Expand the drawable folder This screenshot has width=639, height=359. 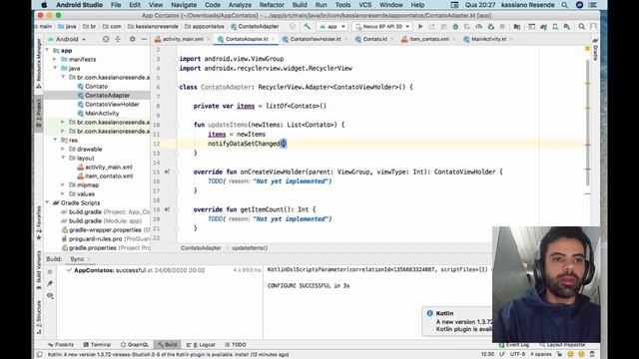63,149
